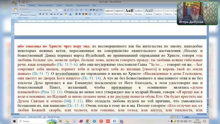Viewport: 220px width, 124px height.
Task: Align text right
Action: [x=83, y=14]
